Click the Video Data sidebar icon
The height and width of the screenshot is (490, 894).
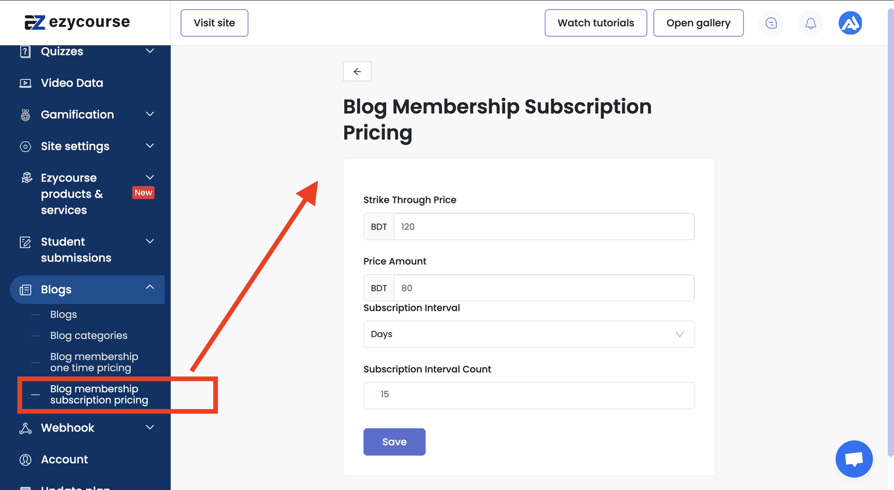coord(26,83)
